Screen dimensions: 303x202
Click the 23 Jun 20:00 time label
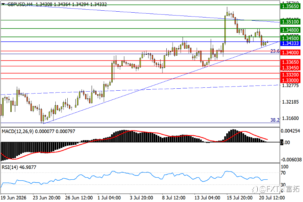tap(47, 198)
